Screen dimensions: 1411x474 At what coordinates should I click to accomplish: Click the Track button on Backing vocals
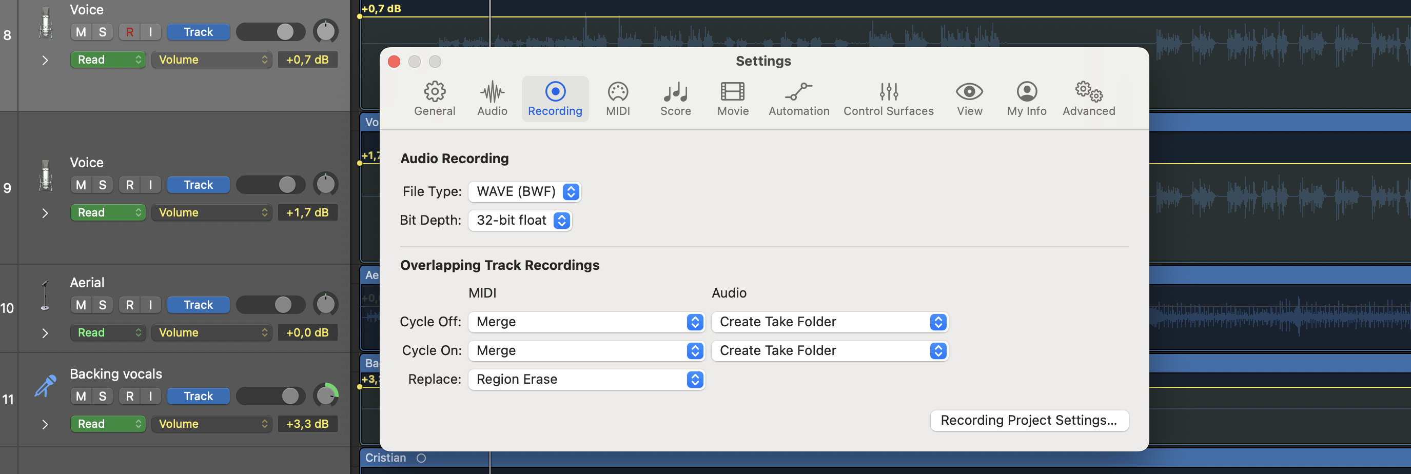click(198, 396)
